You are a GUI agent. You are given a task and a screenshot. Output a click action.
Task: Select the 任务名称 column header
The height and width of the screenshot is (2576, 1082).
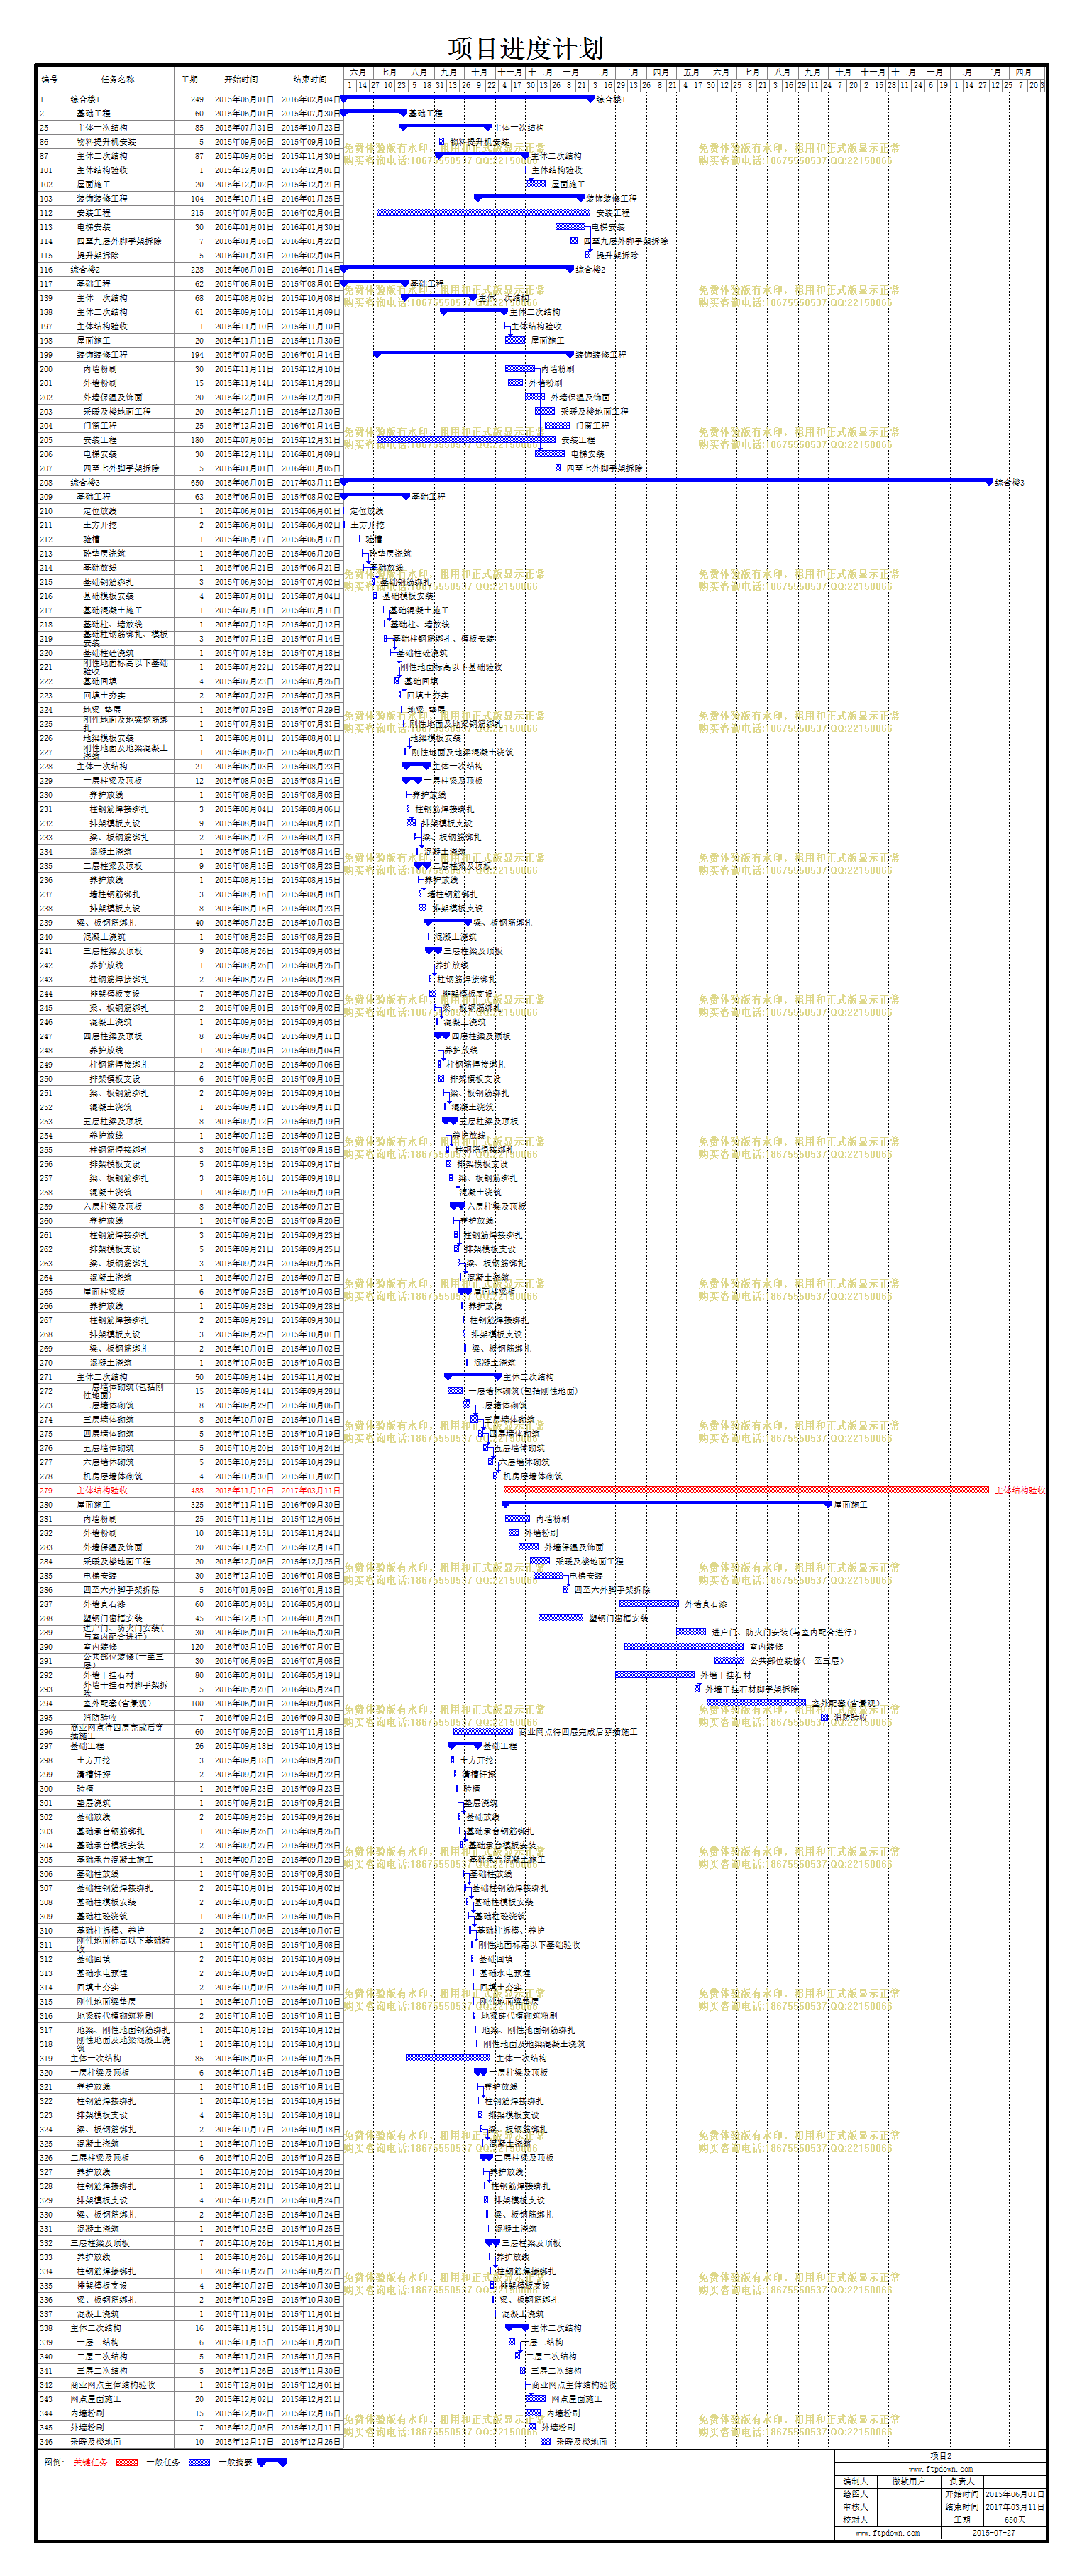118,79
